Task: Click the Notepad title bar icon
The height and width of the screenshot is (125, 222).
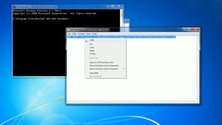Action: (x=68, y=30)
